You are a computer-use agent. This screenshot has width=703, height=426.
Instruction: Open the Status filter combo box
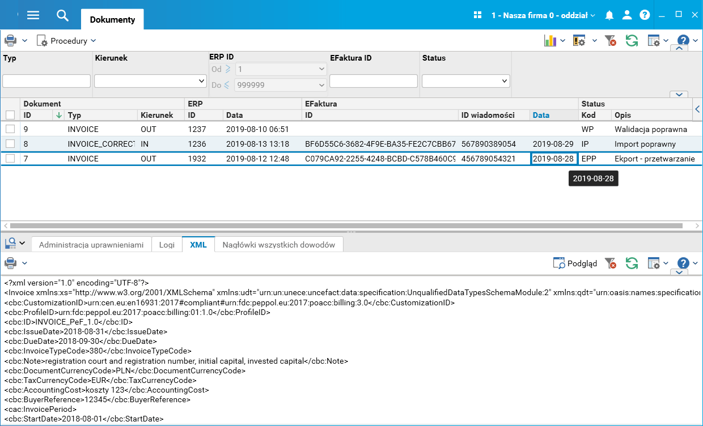[x=466, y=81]
